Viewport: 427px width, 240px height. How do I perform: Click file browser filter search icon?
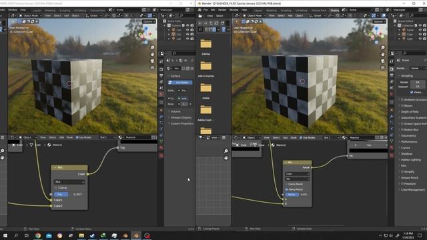[x=200, y=29]
